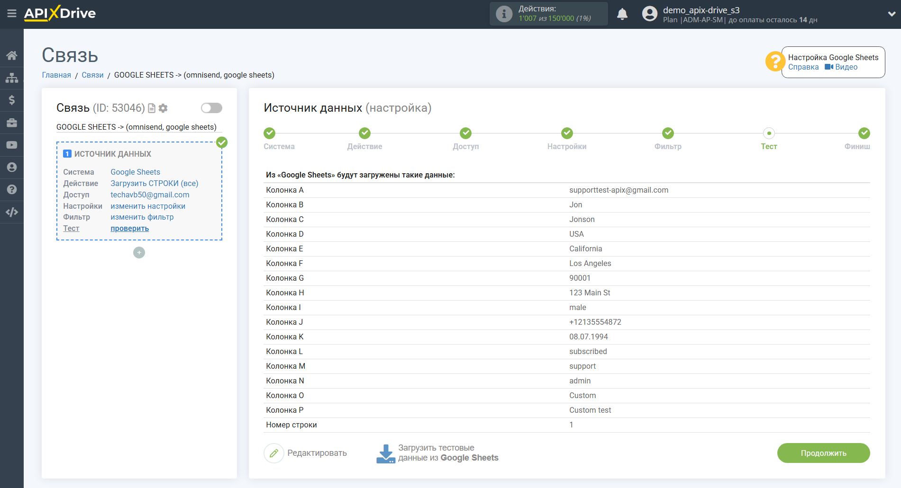The height and width of the screenshot is (488, 901).
Task: Go to the Настройки step
Action: pyautogui.click(x=566, y=133)
